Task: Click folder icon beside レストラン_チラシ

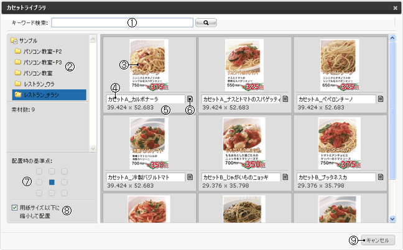Action: click(18, 95)
